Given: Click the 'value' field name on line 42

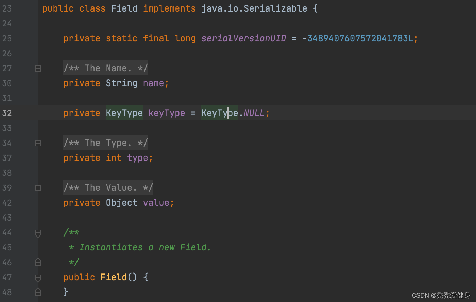Looking at the screenshot, I should pyautogui.click(x=156, y=203).
